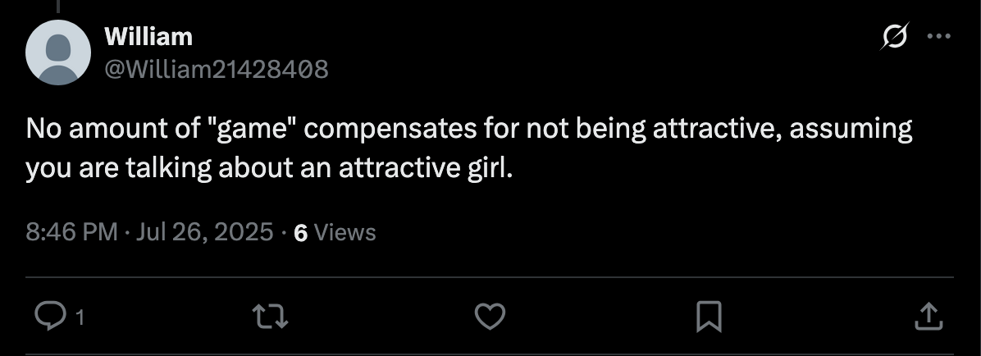The image size is (981, 356).
Task: Open William's profile avatar picture
Action: pos(58,52)
